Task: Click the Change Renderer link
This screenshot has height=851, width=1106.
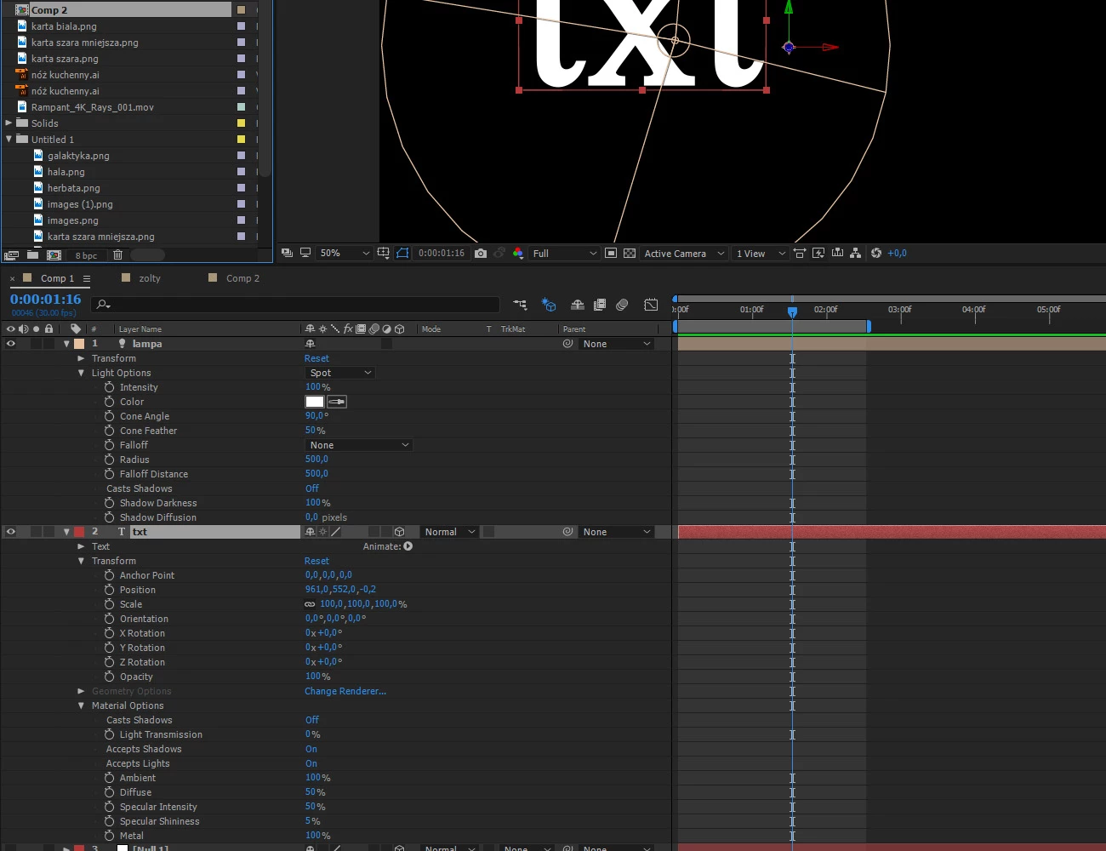Action: 345,691
